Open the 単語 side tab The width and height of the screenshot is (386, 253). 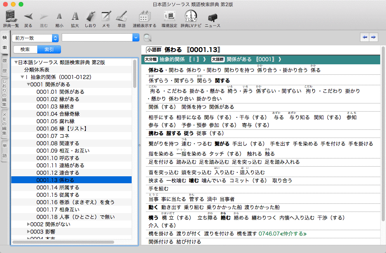tap(5, 150)
